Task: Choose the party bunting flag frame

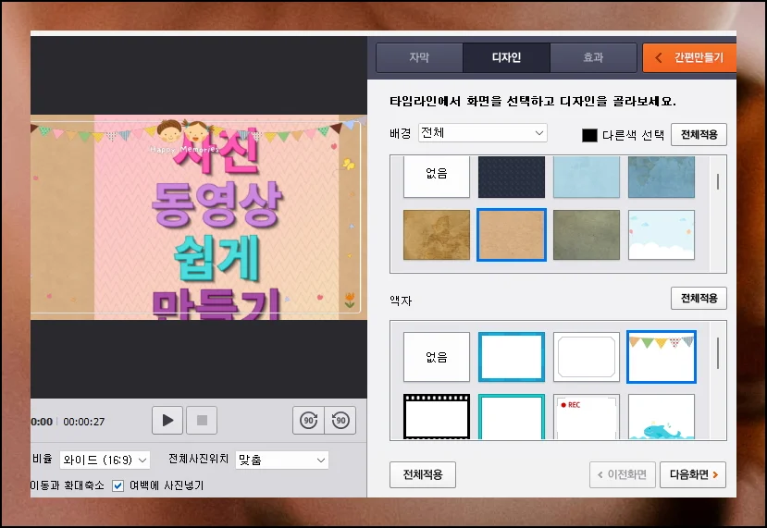Action: 662,357
